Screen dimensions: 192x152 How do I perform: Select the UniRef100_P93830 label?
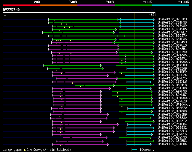tap(172, 118)
